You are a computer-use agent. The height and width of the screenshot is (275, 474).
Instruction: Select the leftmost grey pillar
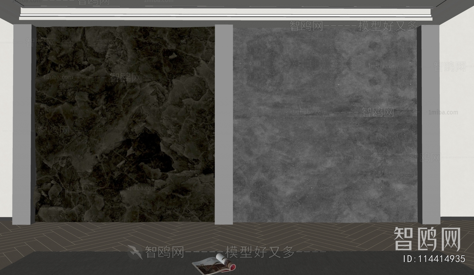[22, 124]
